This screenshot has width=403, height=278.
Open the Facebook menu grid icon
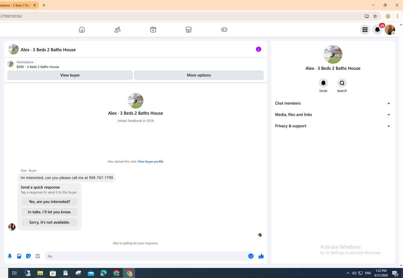coord(365,30)
